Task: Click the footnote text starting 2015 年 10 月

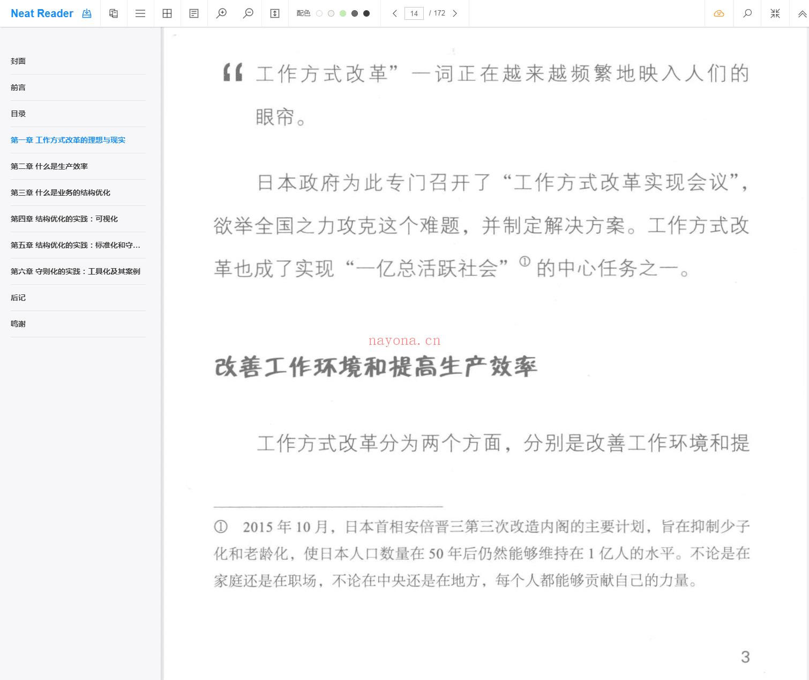Action: (x=482, y=553)
